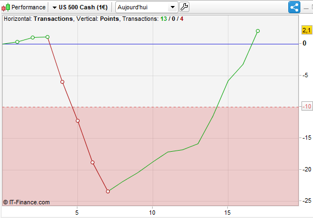Click the red point at transaction 5
The height and width of the screenshot is (218, 313).
(77, 121)
